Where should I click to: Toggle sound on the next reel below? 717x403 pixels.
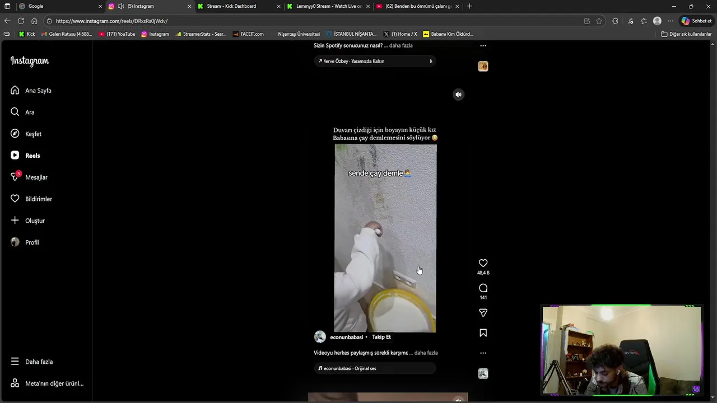coord(458,400)
